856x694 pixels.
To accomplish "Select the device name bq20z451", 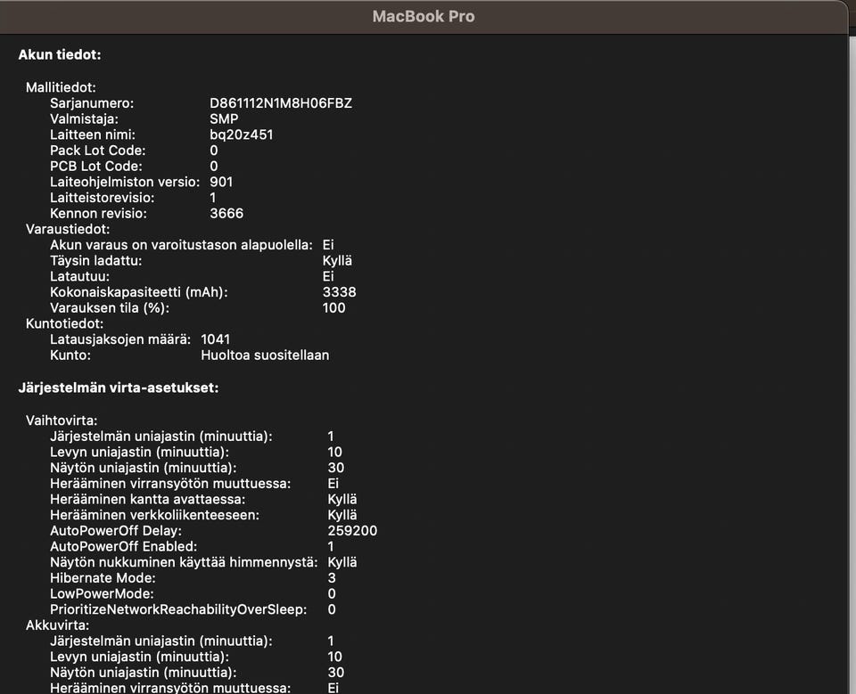I will pos(242,135).
